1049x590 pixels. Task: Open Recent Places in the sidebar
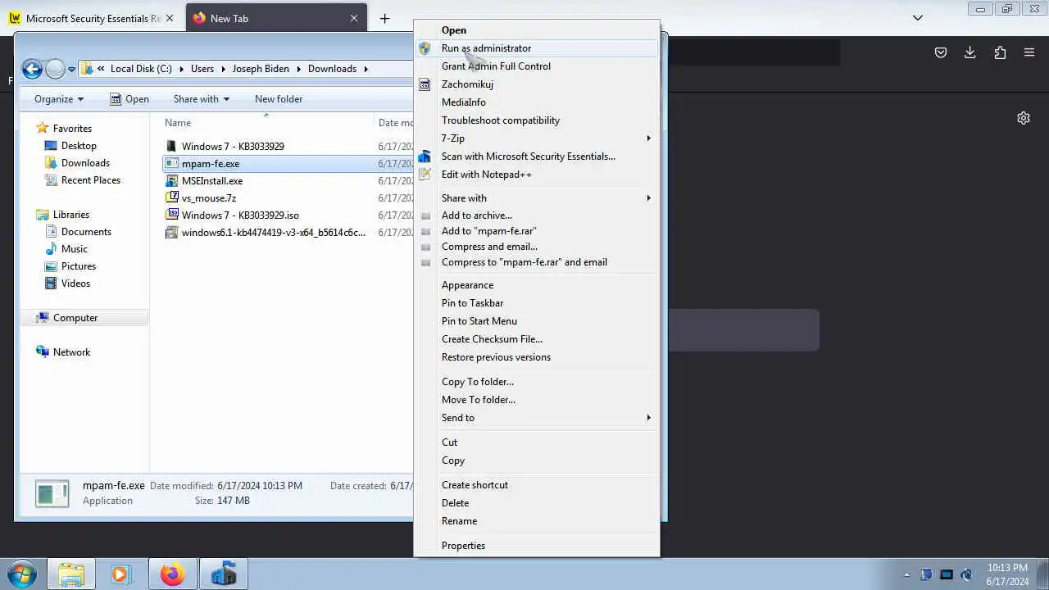(91, 180)
